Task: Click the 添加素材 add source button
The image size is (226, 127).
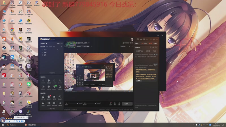Action: click(51, 73)
